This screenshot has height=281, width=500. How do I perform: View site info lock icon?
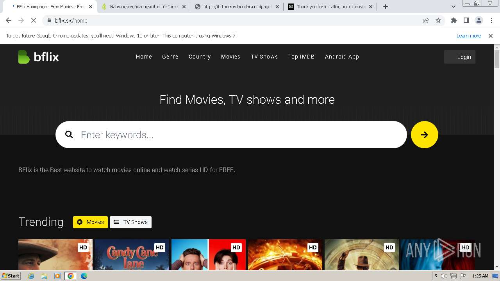(49, 21)
